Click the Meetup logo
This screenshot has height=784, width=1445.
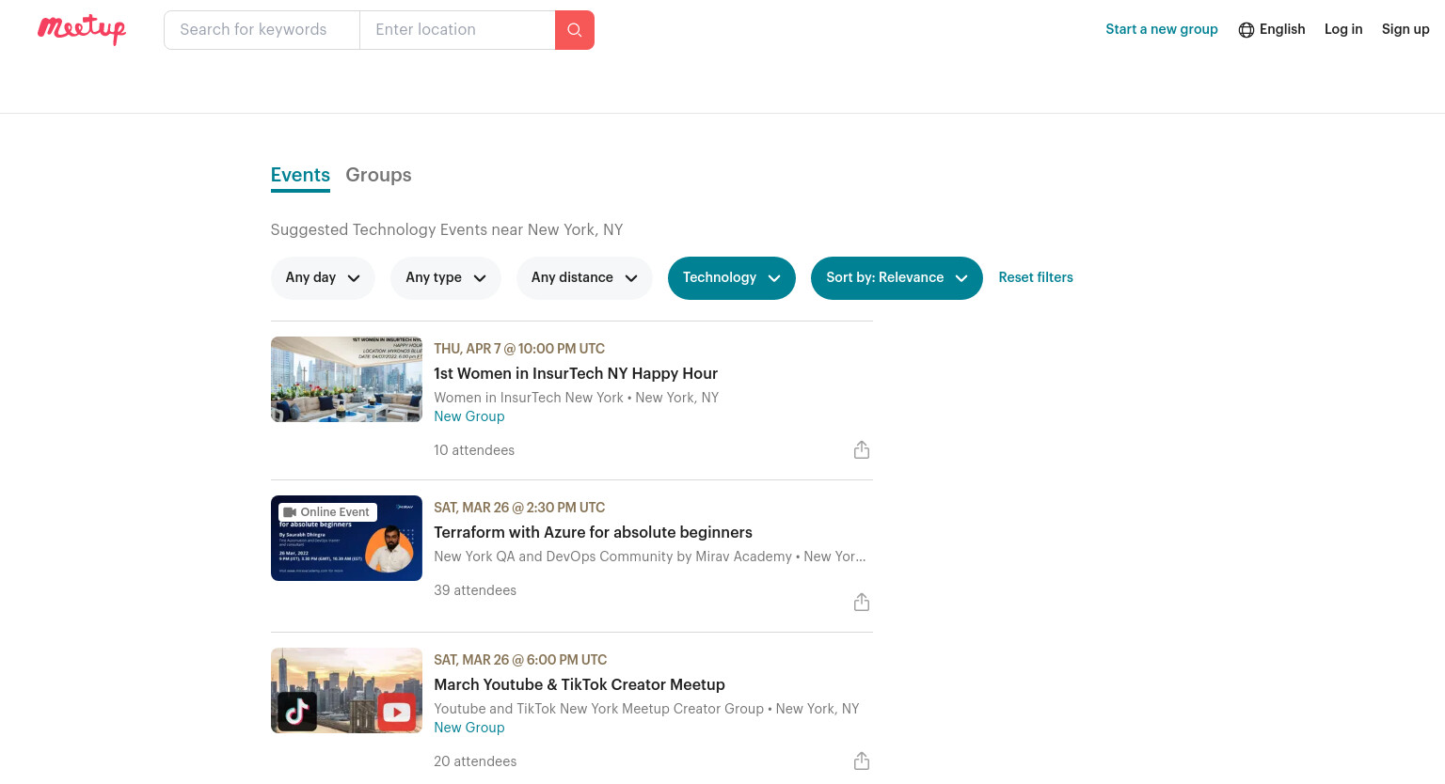[x=82, y=29]
